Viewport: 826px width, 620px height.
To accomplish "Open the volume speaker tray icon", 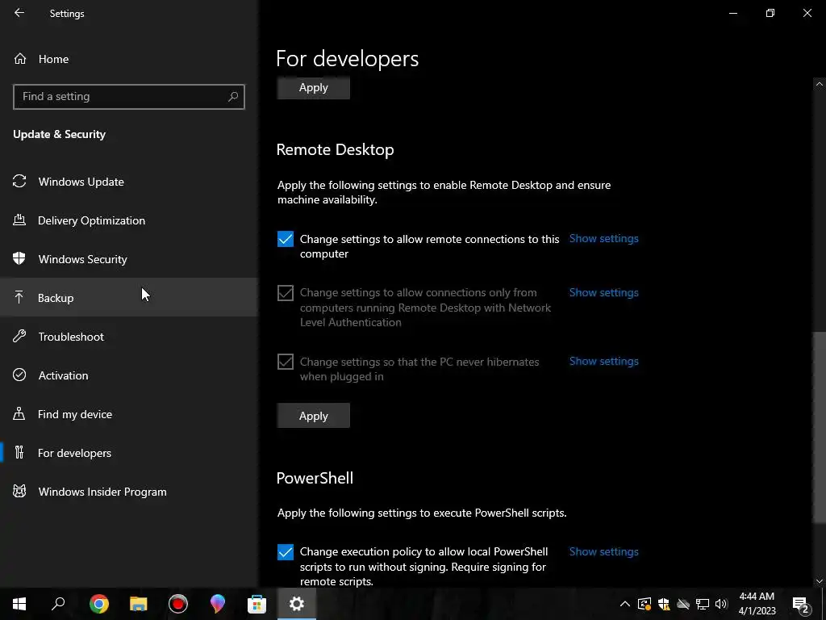I will coord(721,604).
